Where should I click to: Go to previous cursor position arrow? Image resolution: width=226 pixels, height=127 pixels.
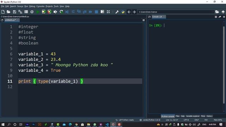click(x=129, y=12)
